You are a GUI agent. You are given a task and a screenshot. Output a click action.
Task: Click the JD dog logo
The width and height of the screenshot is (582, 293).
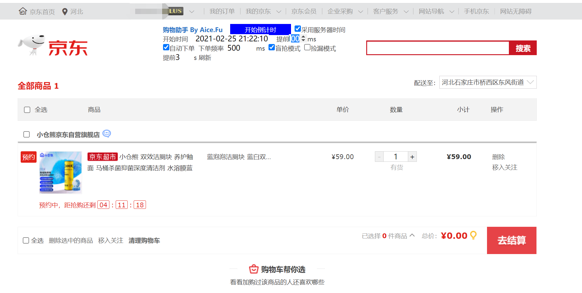point(32,45)
